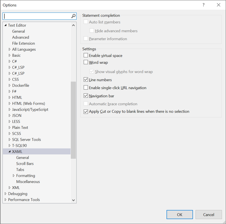
Task: Select File Extension in tree
Action: pyautogui.click(x=23, y=43)
